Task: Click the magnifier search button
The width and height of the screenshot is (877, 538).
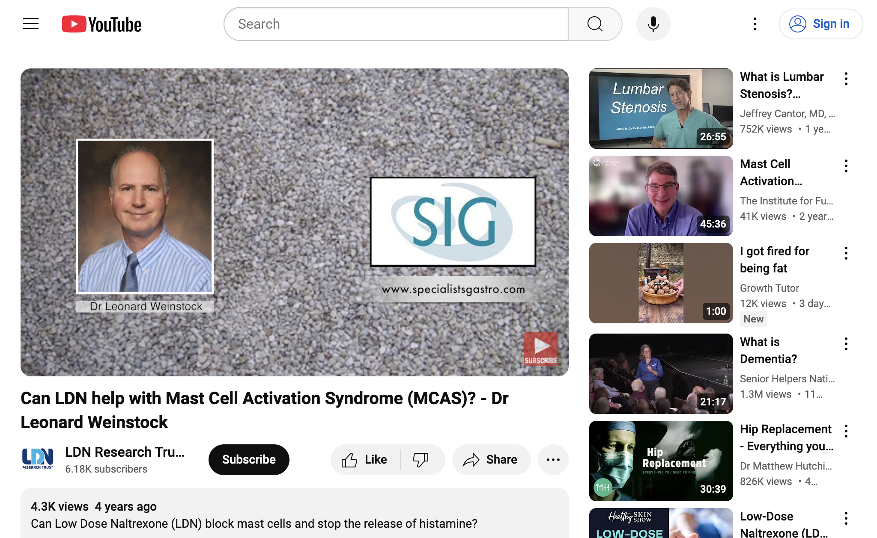Action: [x=595, y=24]
